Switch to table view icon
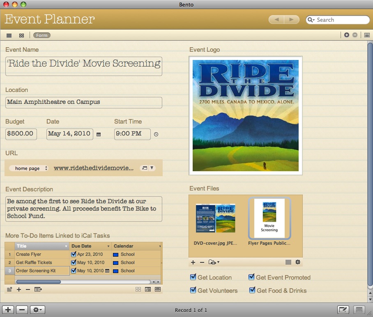The width and height of the screenshot is (373, 317). coord(9,35)
